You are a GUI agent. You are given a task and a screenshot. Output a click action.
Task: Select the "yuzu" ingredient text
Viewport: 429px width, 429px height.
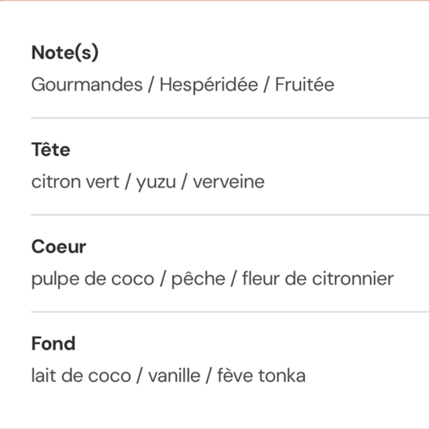pyautogui.click(x=158, y=182)
